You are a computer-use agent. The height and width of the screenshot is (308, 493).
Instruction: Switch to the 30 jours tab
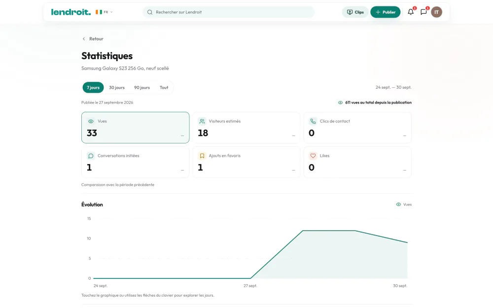tap(117, 87)
